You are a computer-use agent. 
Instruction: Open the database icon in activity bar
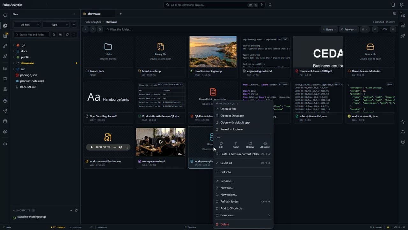click(x=5, y=121)
